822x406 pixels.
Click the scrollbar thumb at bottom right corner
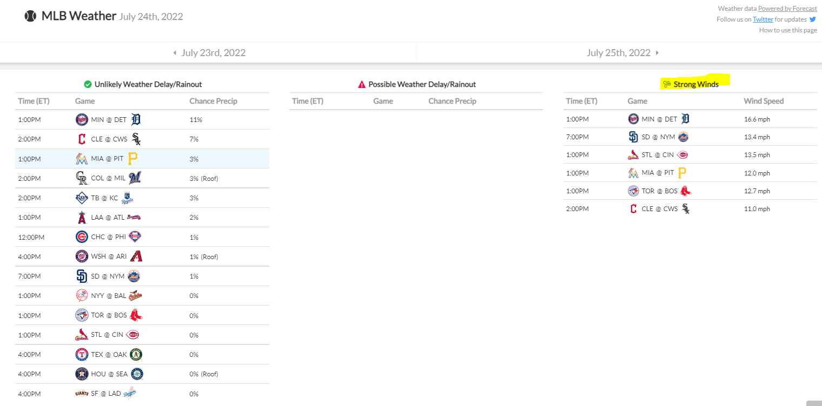pyautogui.click(x=814, y=403)
